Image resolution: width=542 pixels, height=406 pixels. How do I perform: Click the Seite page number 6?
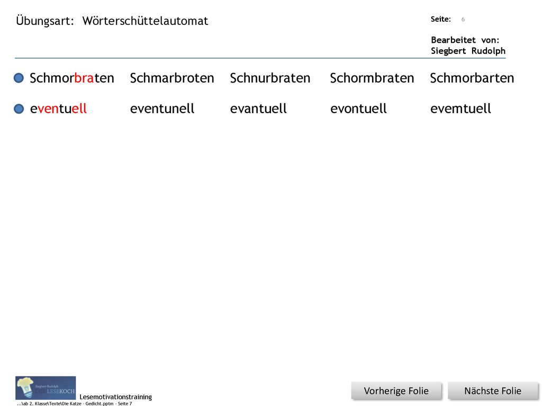(463, 20)
